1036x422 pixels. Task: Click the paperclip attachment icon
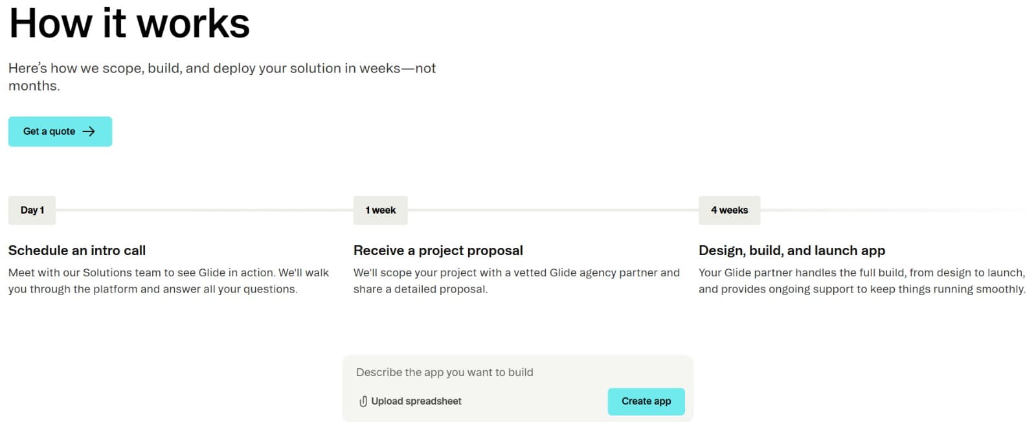pyautogui.click(x=363, y=401)
